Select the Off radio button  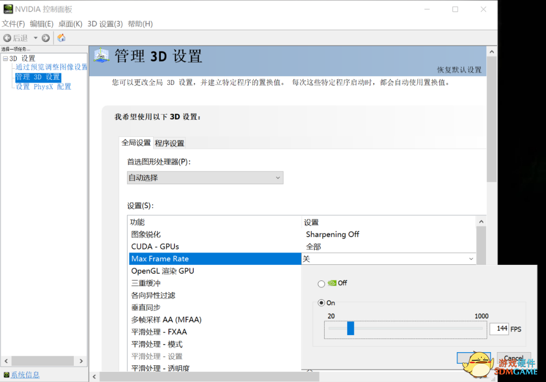pos(322,284)
